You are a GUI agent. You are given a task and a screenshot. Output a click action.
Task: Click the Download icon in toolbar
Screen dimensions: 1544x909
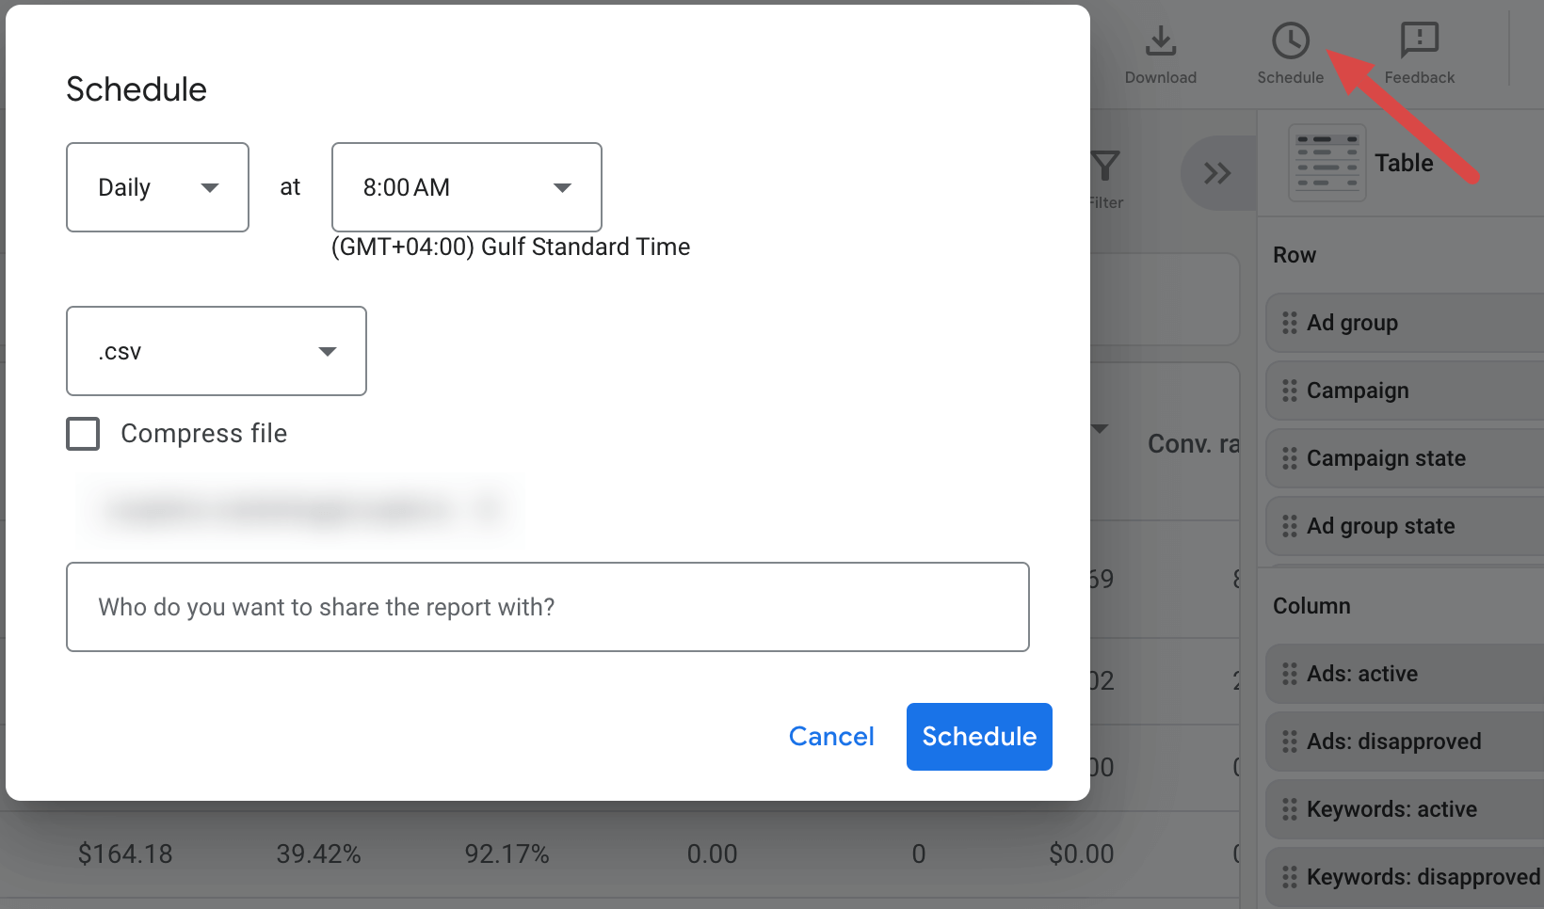[x=1161, y=41]
